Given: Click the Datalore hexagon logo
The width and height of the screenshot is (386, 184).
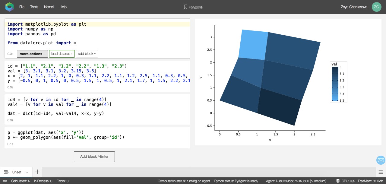Looking at the screenshot, I should pos(10,7).
